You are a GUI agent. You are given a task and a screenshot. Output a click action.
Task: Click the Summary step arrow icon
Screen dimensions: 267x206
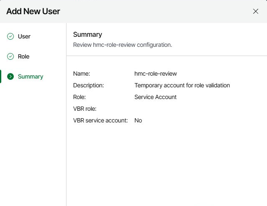(10, 76)
